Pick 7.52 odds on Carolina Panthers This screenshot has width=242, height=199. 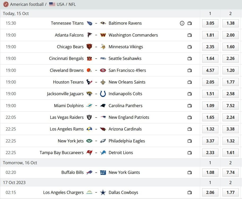(x=230, y=106)
